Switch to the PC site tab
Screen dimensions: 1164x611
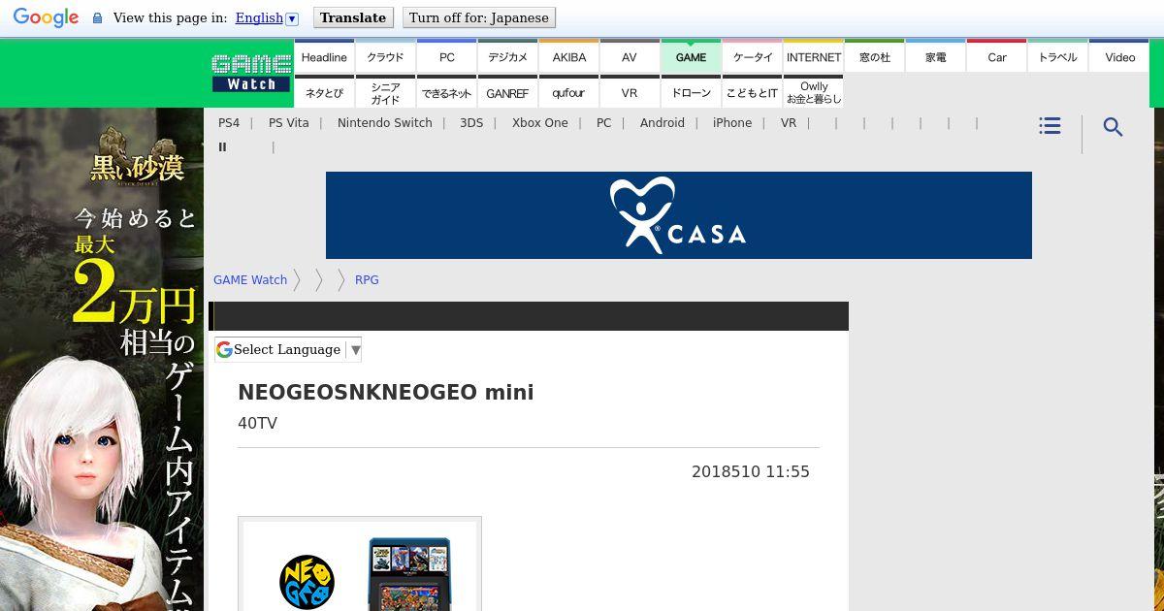tap(446, 57)
